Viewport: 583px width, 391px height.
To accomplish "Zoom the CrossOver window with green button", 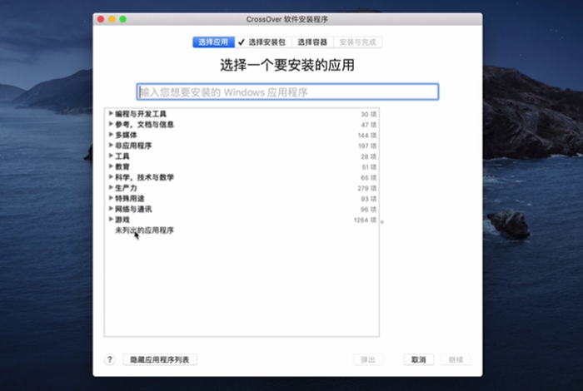I will click(x=122, y=19).
